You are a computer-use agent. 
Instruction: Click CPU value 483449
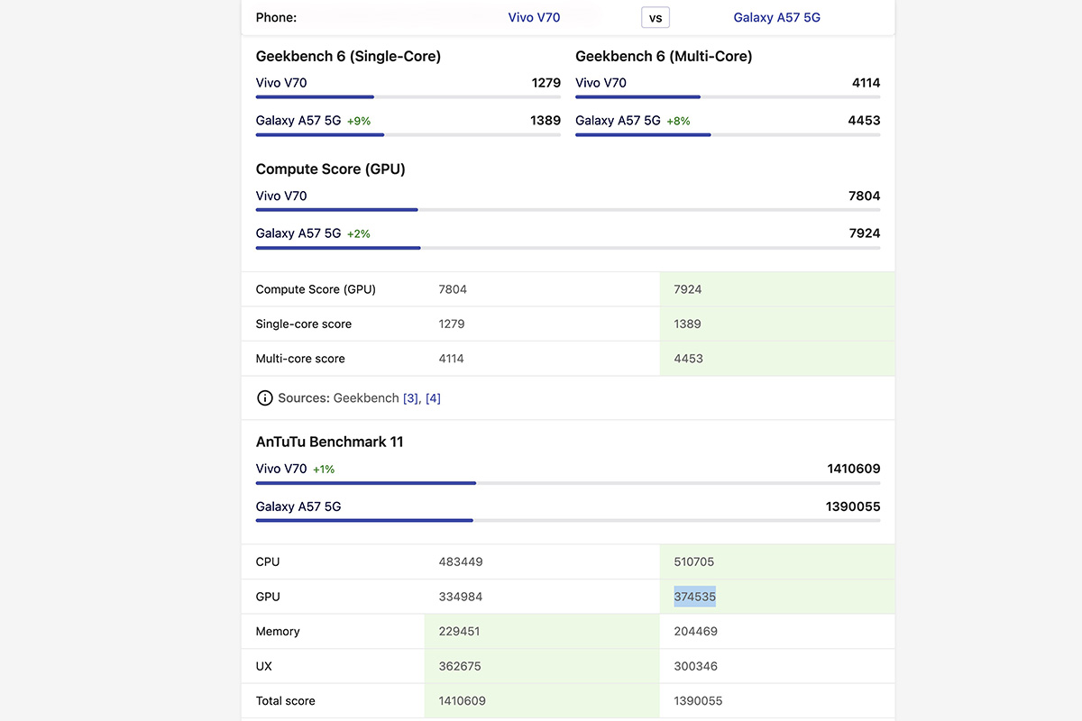click(x=460, y=561)
